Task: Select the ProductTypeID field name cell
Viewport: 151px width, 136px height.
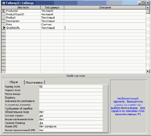Action: 23,14
